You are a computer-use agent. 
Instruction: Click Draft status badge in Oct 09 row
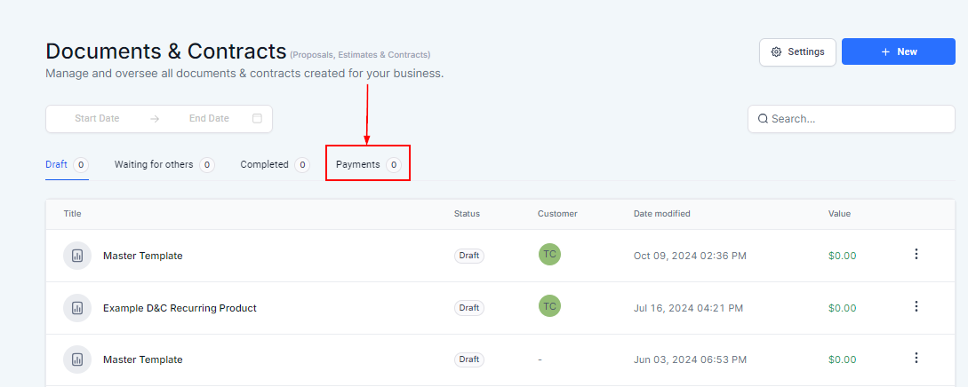point(469,256)
